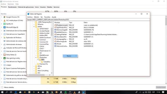The image size is (167, 94).
Task: Select the Adobe ARM folder key
Action: pos(44,35)
